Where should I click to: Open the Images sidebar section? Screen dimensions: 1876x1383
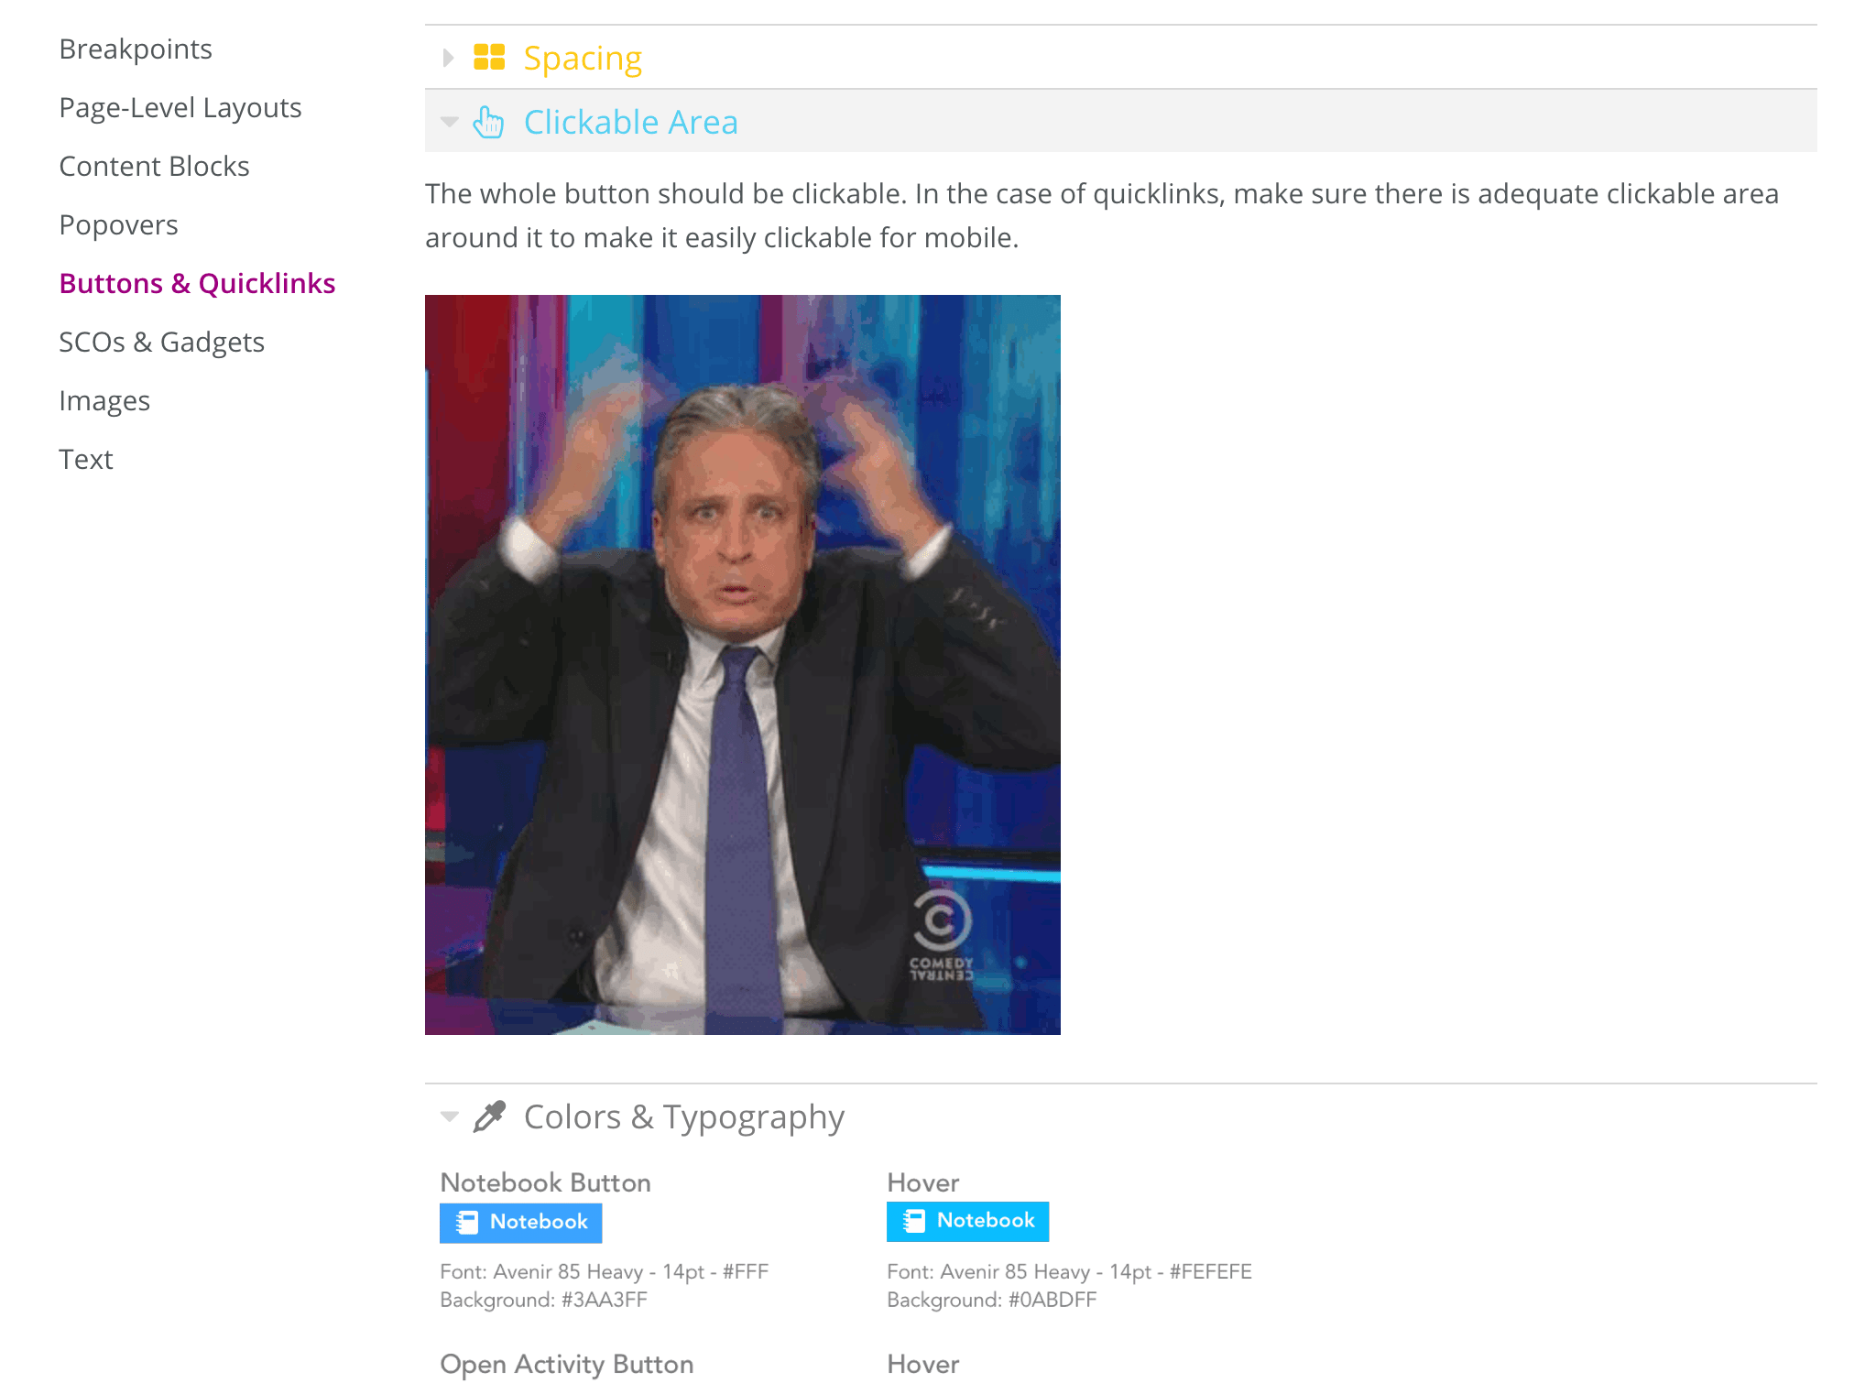(104, 400)
